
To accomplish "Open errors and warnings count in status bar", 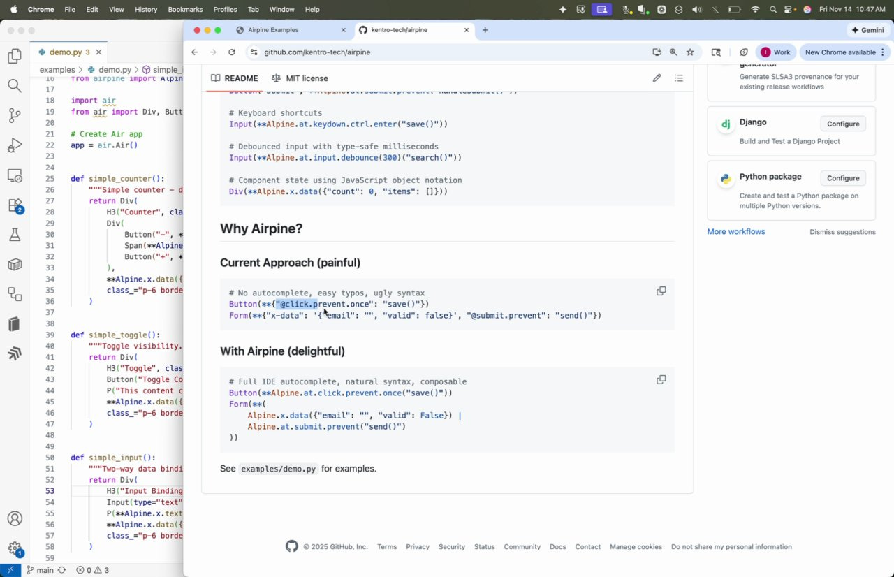I will pos(93,570).
